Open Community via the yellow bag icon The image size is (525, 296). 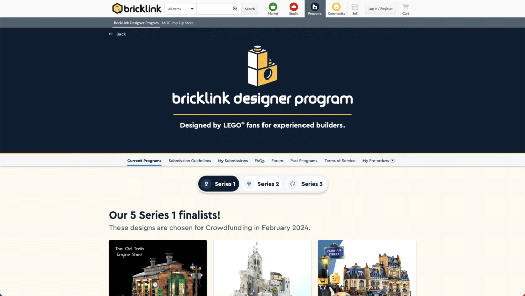coord(336,8)
